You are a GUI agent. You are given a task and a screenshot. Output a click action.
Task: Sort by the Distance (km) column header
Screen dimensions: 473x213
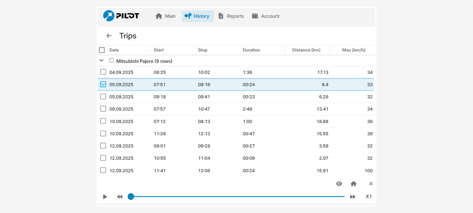click(306, 50)
